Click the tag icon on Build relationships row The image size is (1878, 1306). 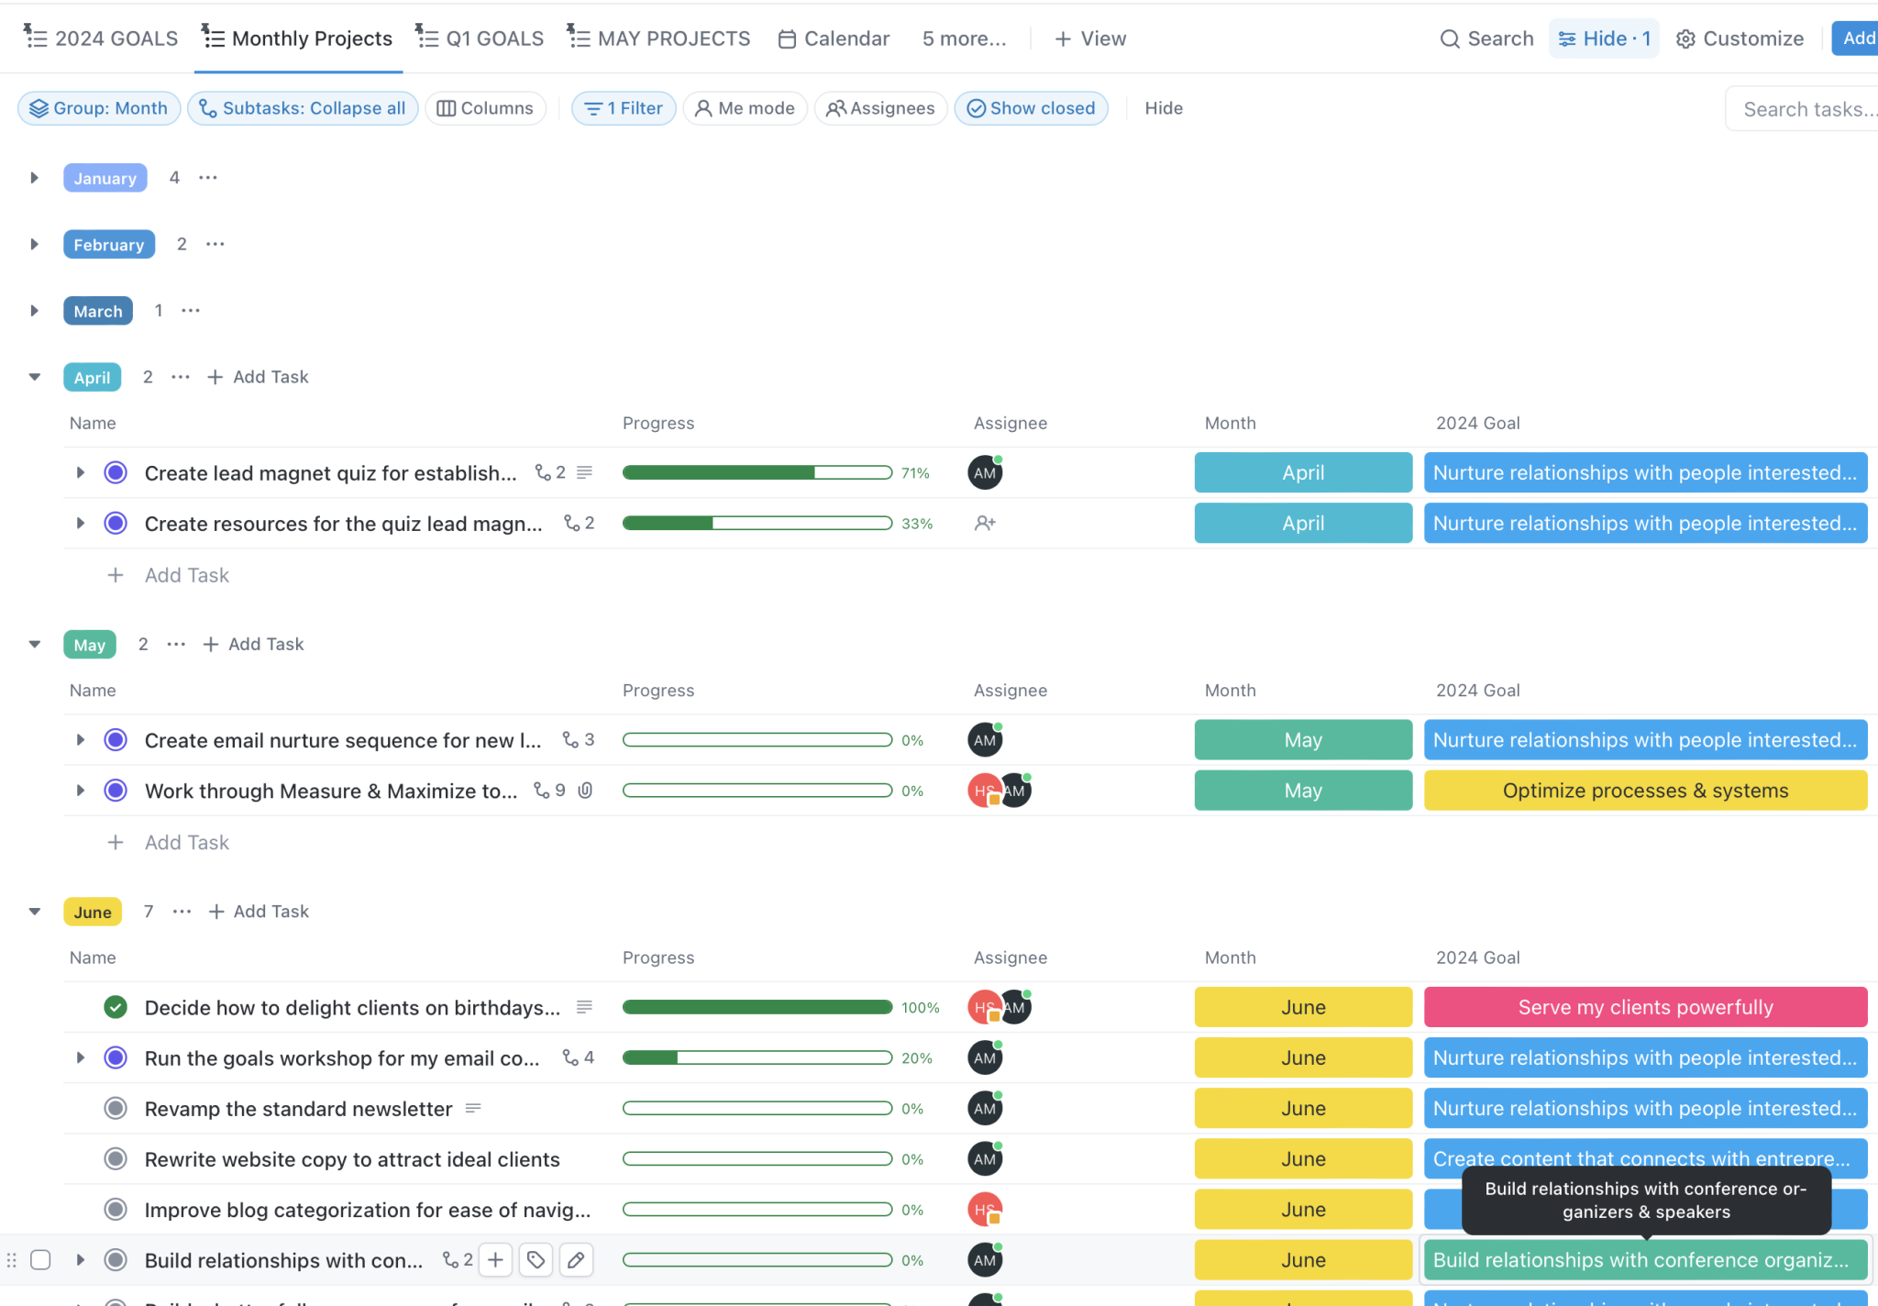click(x=536, y=1260)
